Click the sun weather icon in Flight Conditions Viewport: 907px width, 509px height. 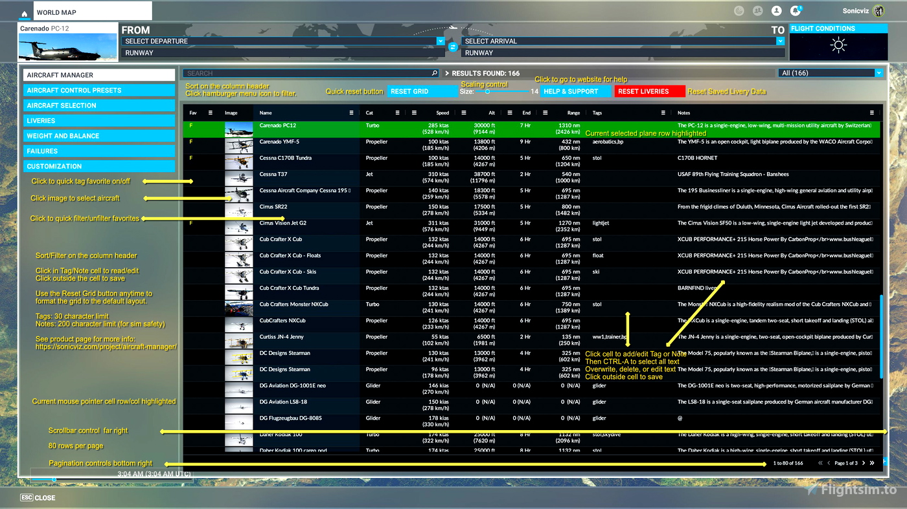(838, 45)
